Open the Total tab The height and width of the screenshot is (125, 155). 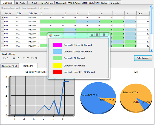(34, 3)
